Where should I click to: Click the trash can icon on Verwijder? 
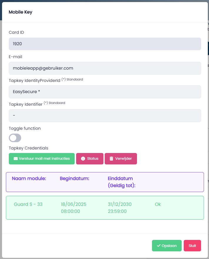111,159
